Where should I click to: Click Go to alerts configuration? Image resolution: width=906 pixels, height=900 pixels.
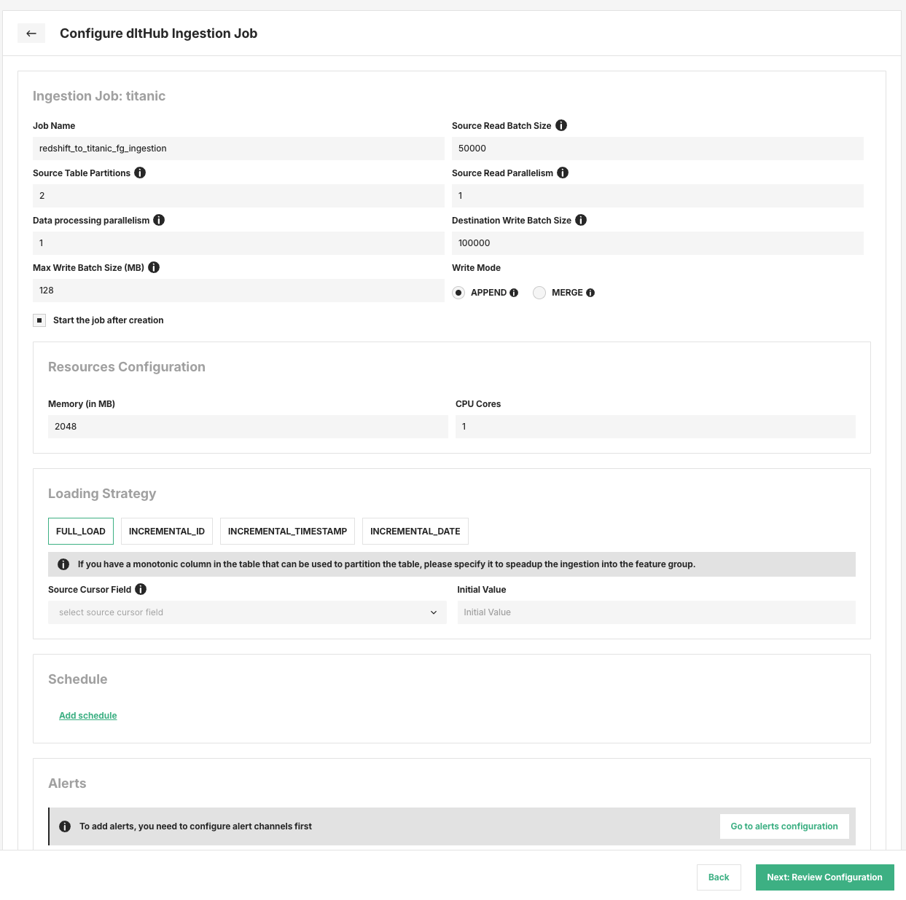pos(784,826)
